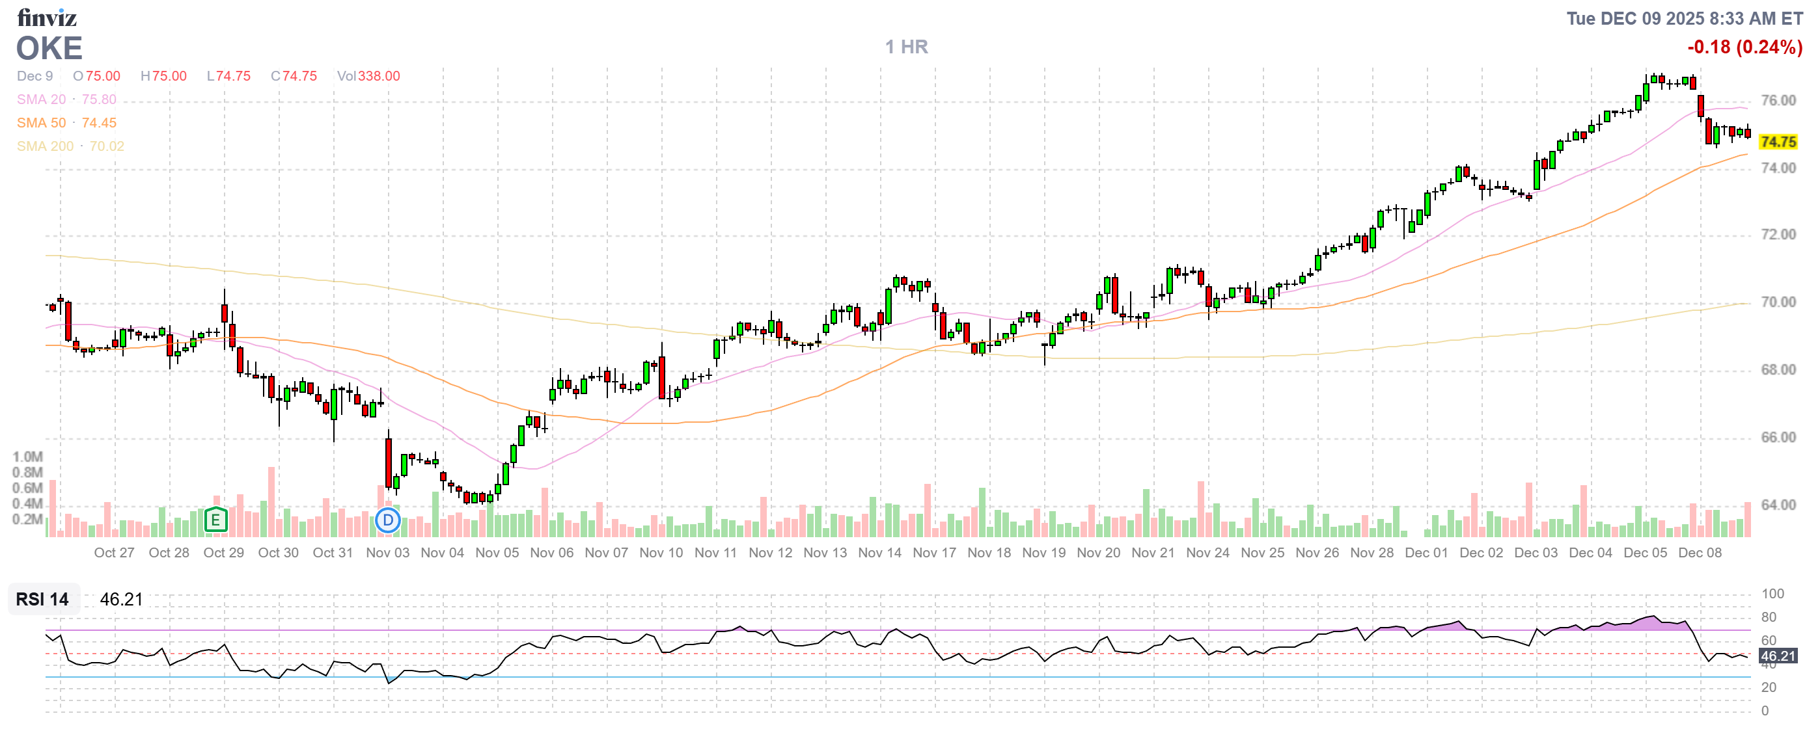Select the SMA 20 legend label
Image resolution: width=1820 pixels, height=731 pixels.
(41, 100)
